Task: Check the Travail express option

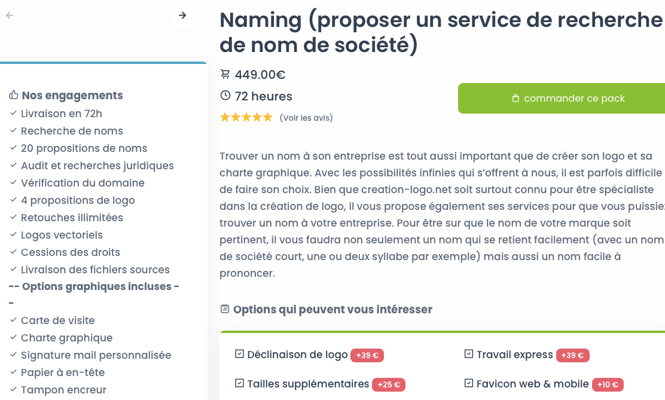Action: [469, 354]
